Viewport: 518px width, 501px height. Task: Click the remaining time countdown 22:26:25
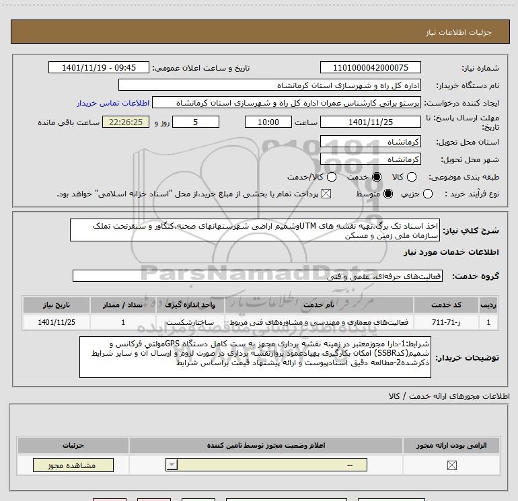tap(126, 122)
